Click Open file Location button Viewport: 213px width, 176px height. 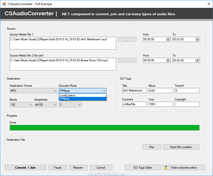(181, 147)
